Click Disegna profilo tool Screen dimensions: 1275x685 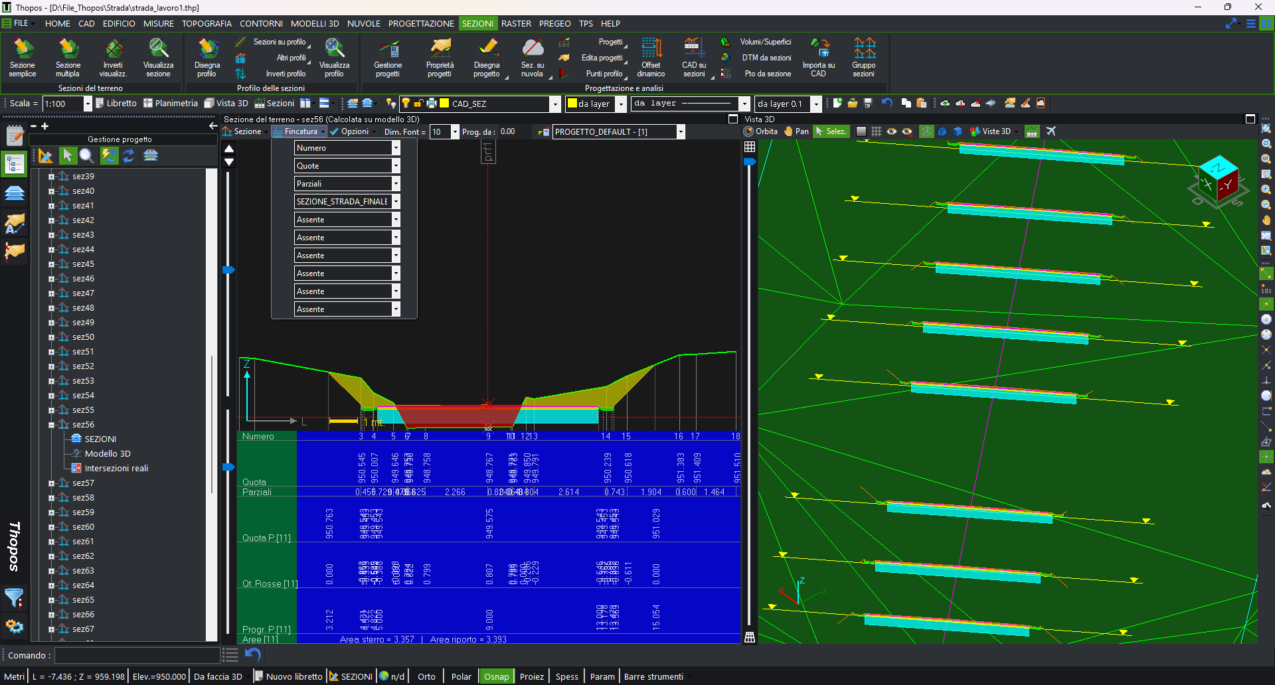tap(207, 58)
